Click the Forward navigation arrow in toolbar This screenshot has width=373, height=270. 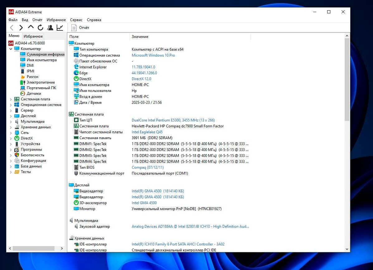point(21,28)
